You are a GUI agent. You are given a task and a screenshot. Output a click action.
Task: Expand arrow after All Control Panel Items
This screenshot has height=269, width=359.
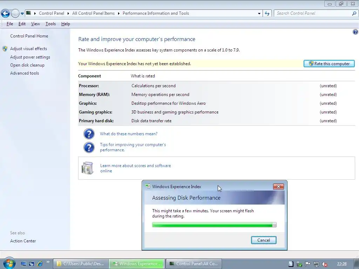click(x=118, y=14)
